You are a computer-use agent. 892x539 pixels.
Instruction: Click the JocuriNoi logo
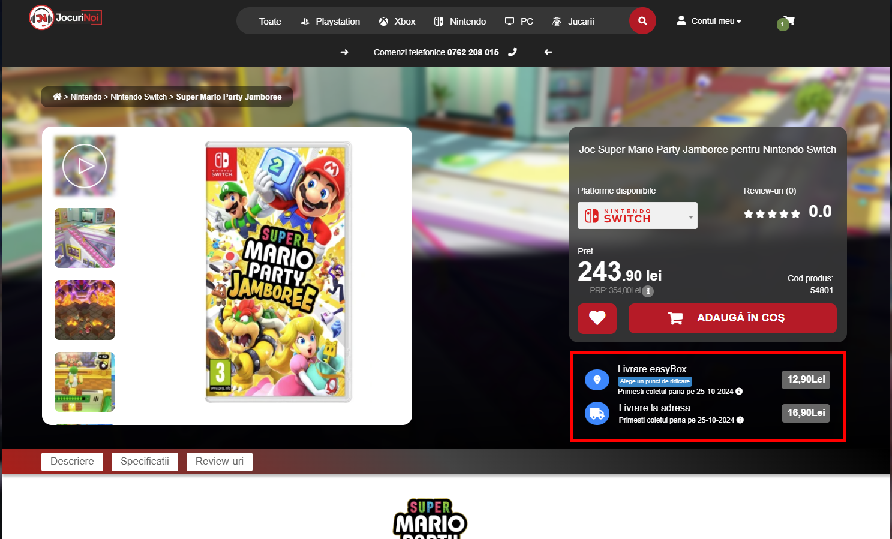(65, 17)
